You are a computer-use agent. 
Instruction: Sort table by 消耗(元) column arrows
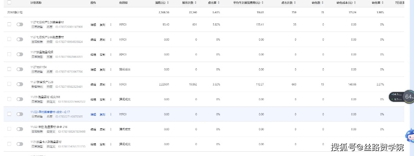coord(168,3)
